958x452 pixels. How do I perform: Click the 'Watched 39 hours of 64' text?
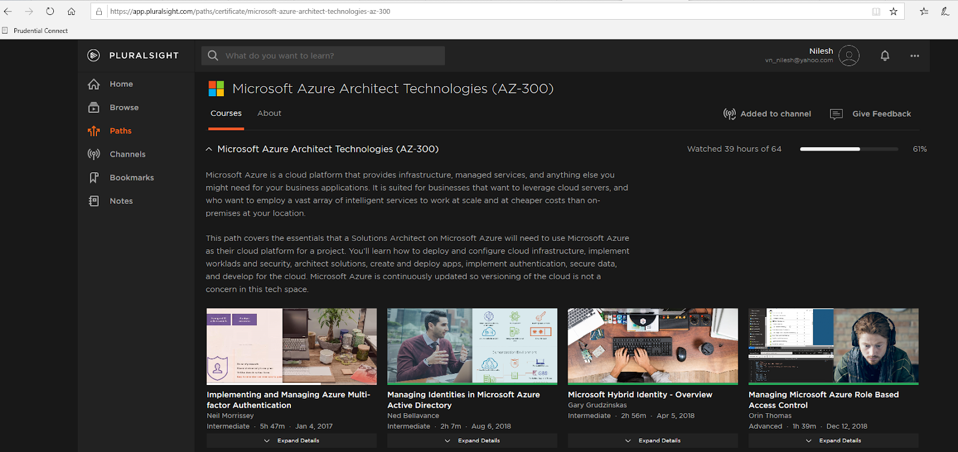pos(734,149)
